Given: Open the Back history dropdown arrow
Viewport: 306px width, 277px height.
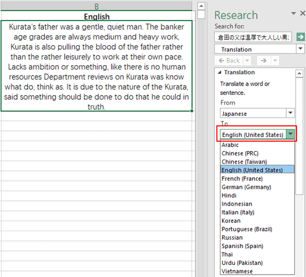Looking at the screenshot, I should 247,61.
